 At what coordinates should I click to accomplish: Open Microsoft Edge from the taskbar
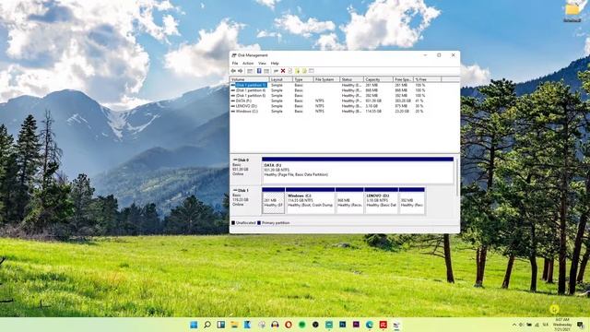370,325
